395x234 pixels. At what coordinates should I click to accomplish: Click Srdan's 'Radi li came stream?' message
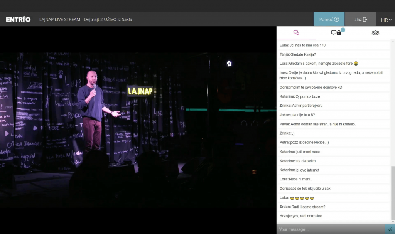click(x=308, y=207)
